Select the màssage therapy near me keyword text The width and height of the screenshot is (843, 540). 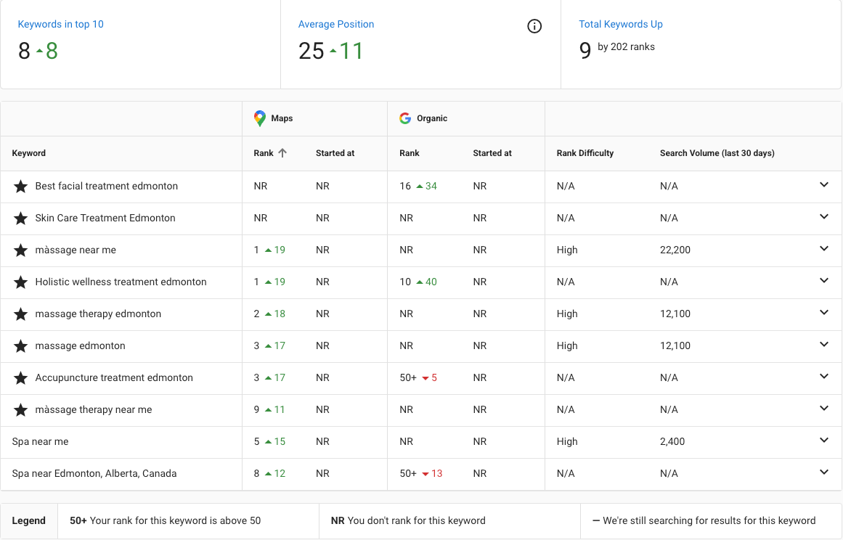94,409
